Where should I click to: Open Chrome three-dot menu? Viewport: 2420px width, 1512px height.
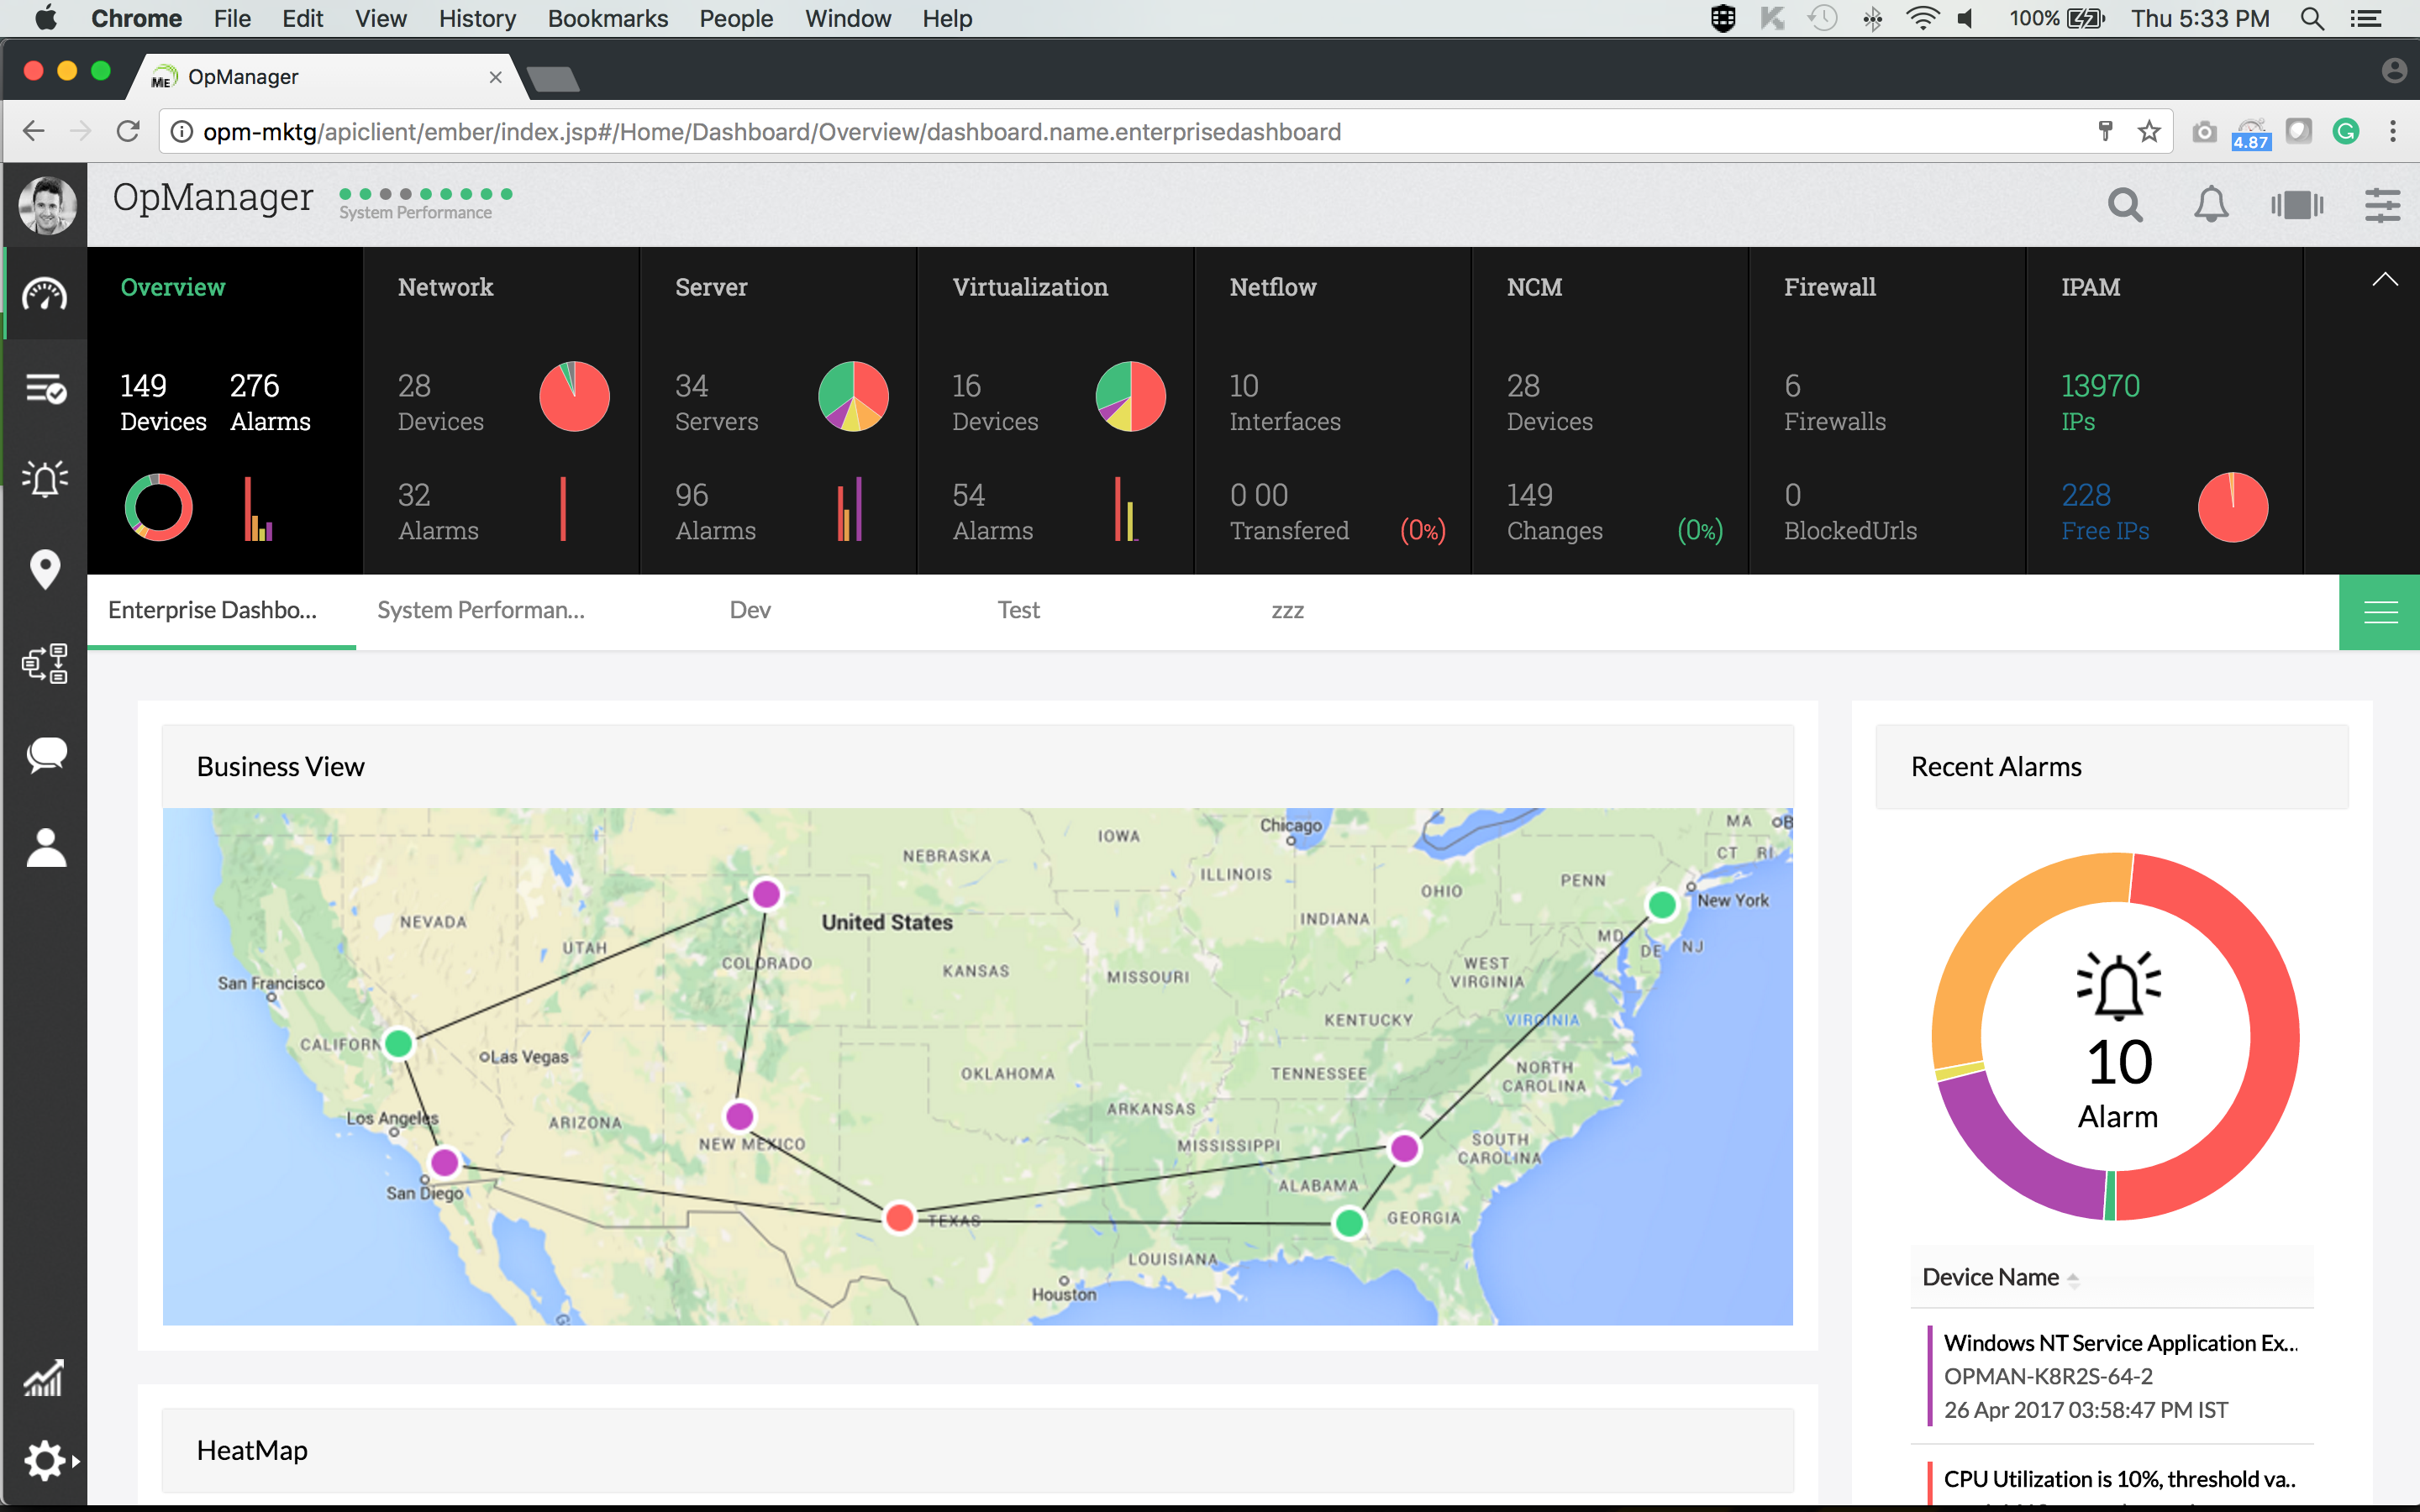[2393, 131]
